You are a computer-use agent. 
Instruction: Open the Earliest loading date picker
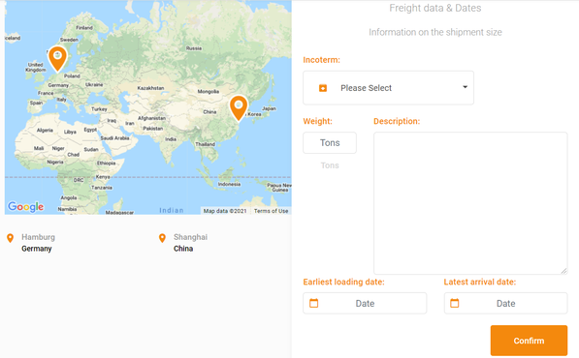click(365, 303)
